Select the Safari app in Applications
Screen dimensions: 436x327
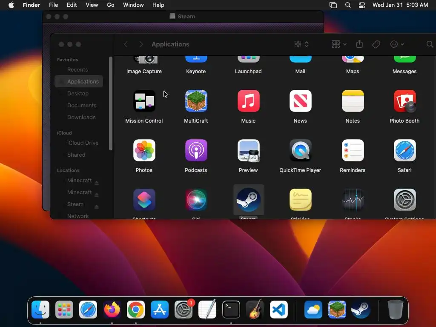click(404, 150)
